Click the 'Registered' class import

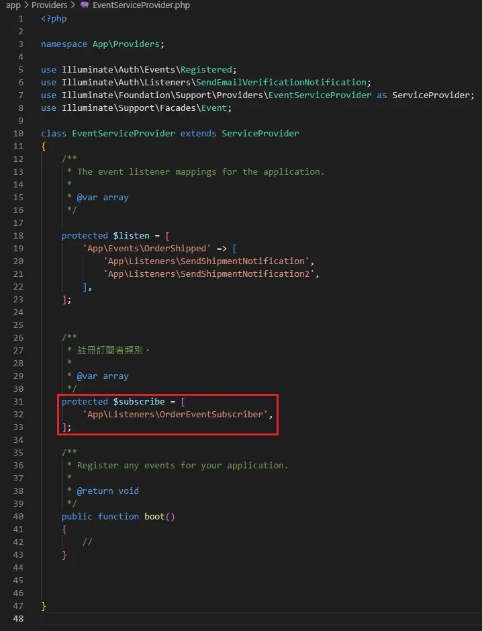tap(206, 70)
